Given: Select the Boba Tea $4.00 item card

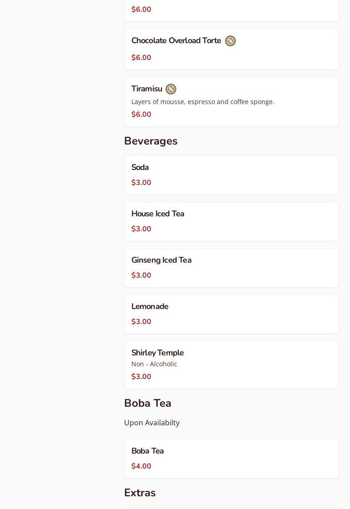Looking at the screenshot, I should (x=231, y=459).
